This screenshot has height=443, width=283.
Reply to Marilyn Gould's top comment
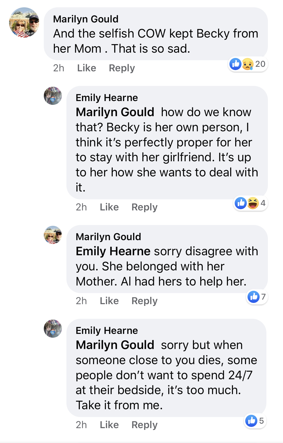click(x=122, y=68)
